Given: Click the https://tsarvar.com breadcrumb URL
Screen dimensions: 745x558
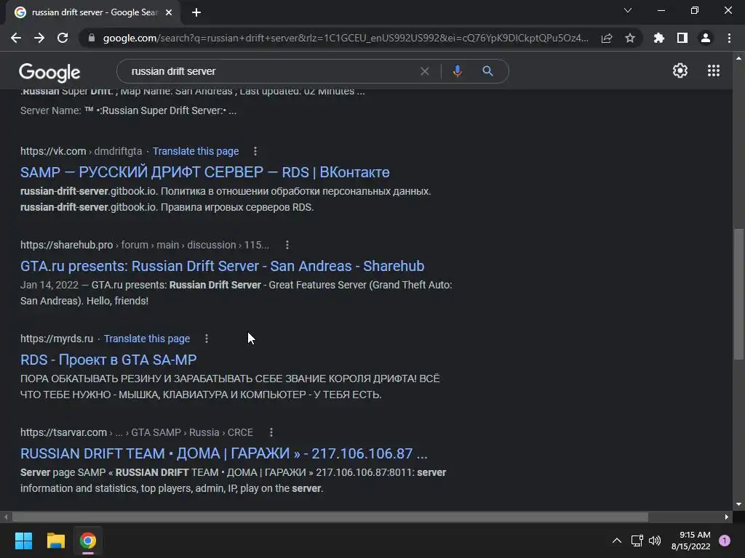Looking at the screenshot, I should [136, 433].
